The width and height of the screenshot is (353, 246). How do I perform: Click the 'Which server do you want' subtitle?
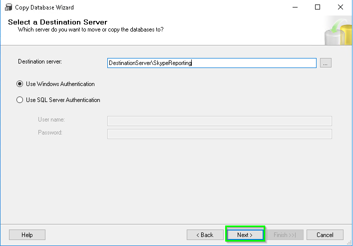tap(91, 29)
